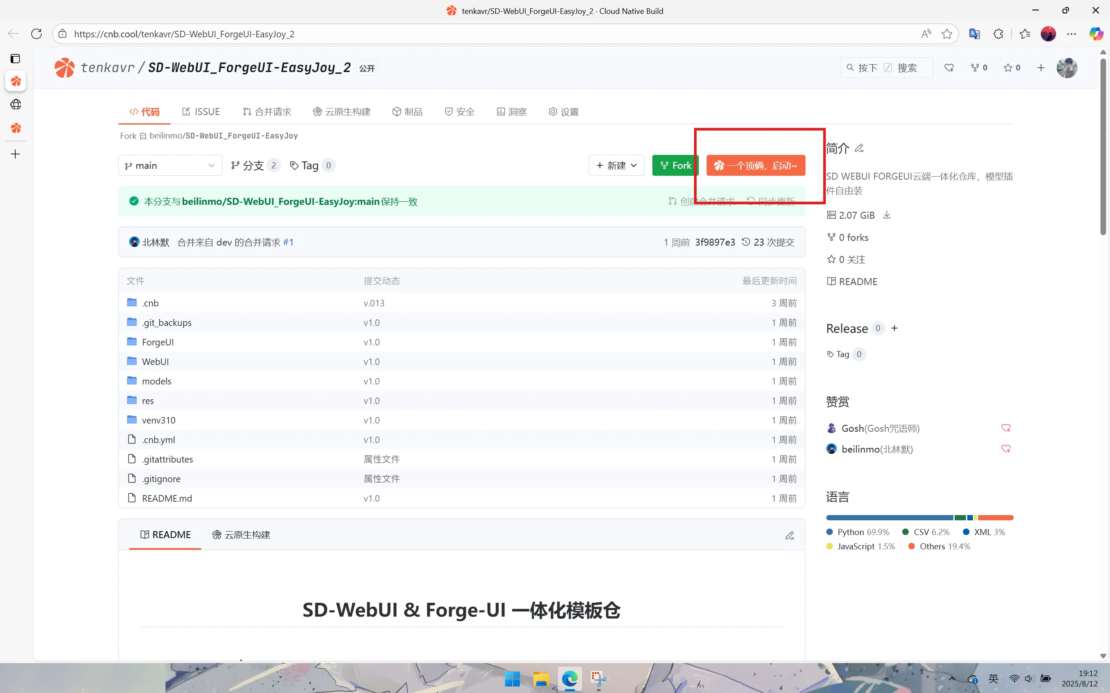Expand the main branch dropdown

pyautogui.click(x=170, y=165)
